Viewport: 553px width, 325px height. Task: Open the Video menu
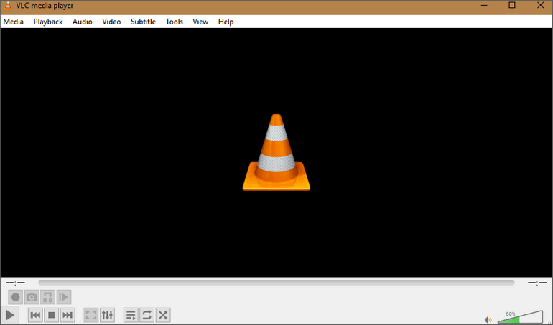111,22
